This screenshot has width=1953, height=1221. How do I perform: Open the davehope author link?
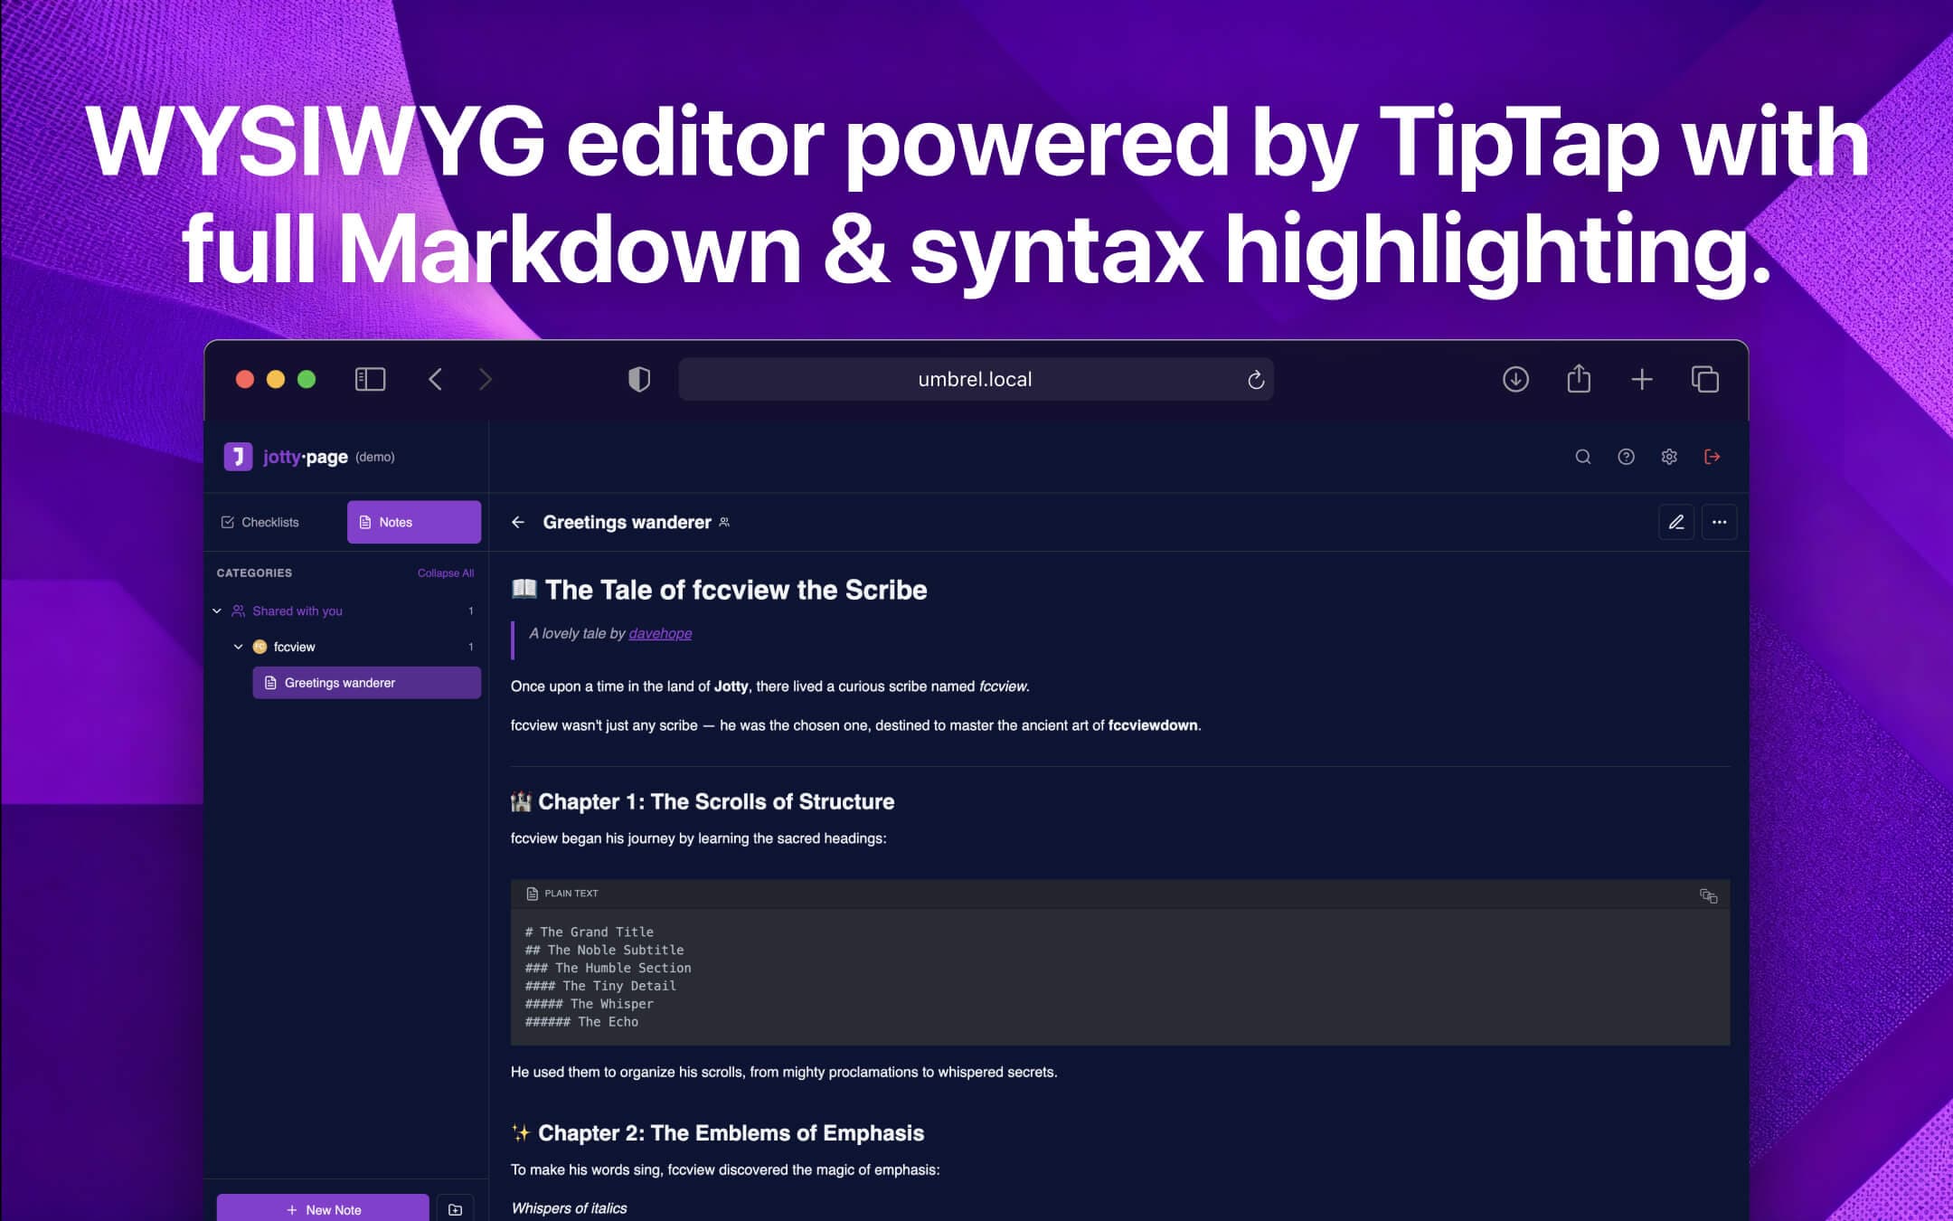pos(660,633)
